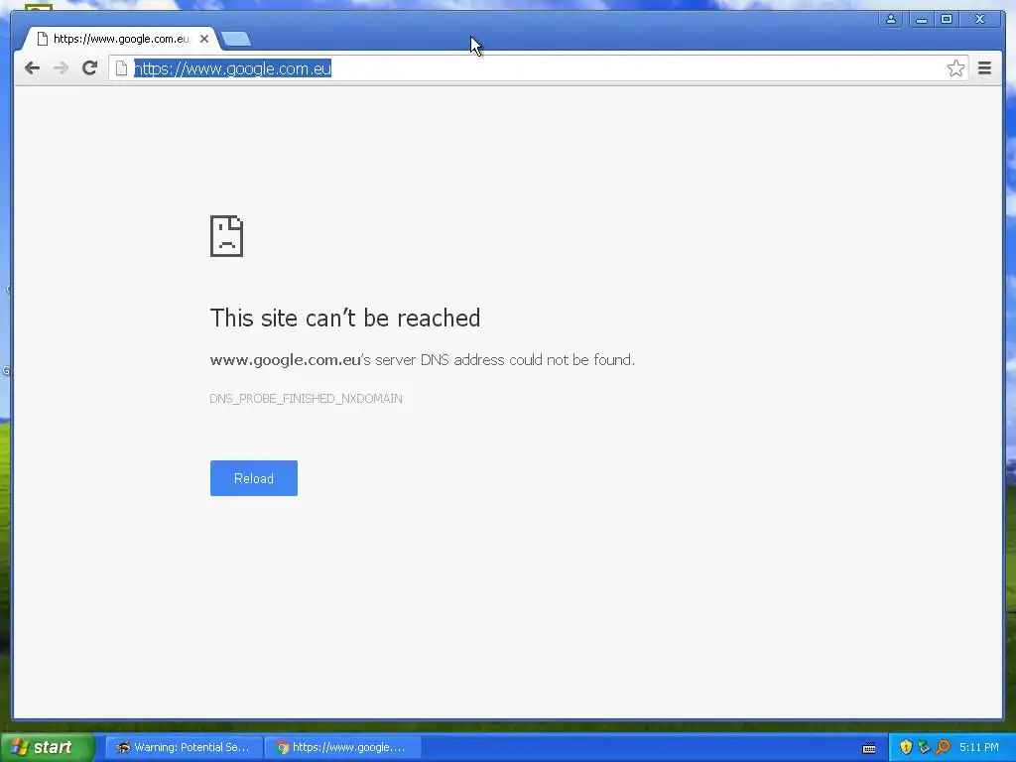This screenshot has height=762, width=1016.
Task: Select the Chrome google taskbar button
Action: coord(342,747)
